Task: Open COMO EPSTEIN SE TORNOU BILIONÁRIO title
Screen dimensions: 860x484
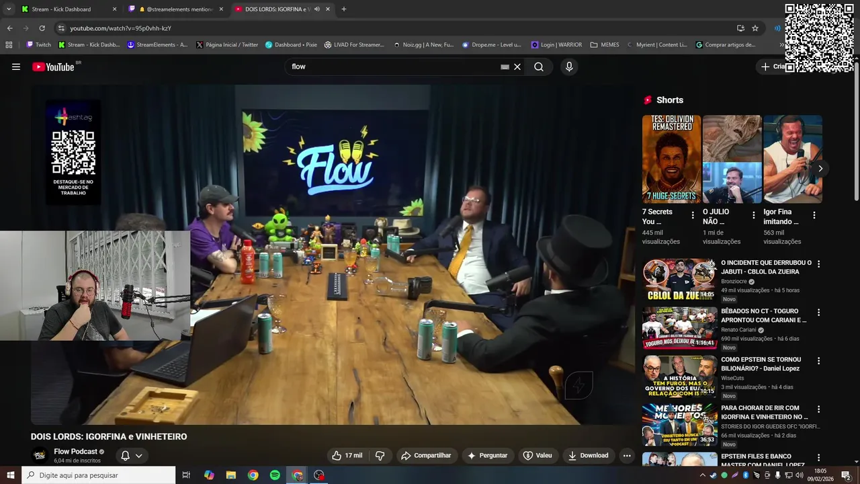Action: pyautogui.click(x=761, y=364)
